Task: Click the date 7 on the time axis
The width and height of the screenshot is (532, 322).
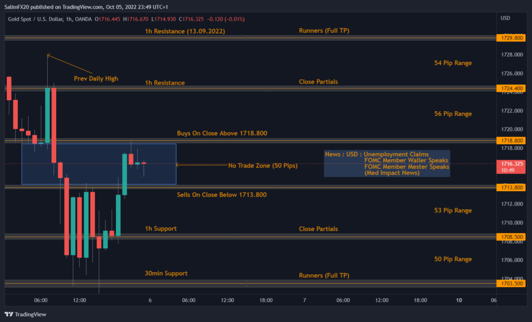Action: [x=305, y=300]
